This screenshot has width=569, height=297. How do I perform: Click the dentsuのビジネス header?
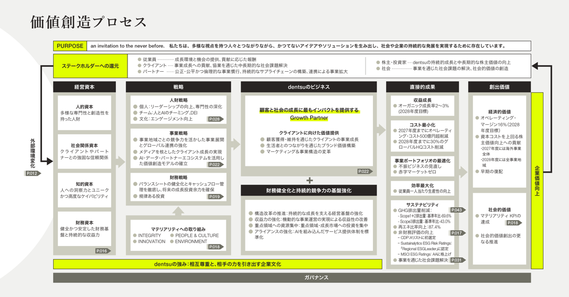pyautogui.click(x=309, y=87)
